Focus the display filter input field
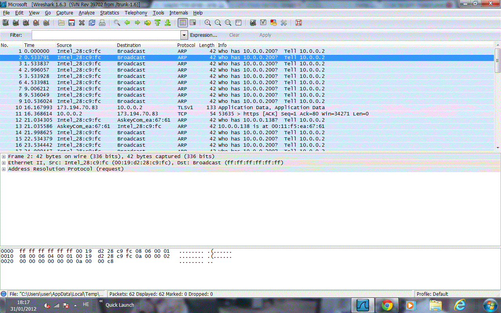Image resolution: width=501 pixels, height=313 pixels. point(106,35)
